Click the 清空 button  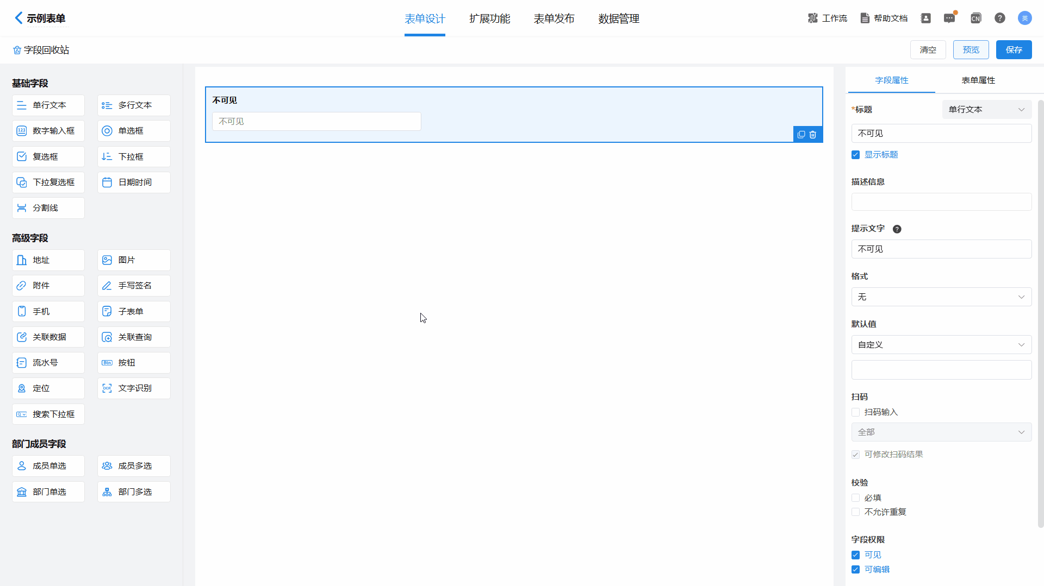(x=928, y=50)
